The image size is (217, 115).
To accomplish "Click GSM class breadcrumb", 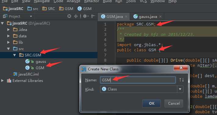I will tap(85, 9).
